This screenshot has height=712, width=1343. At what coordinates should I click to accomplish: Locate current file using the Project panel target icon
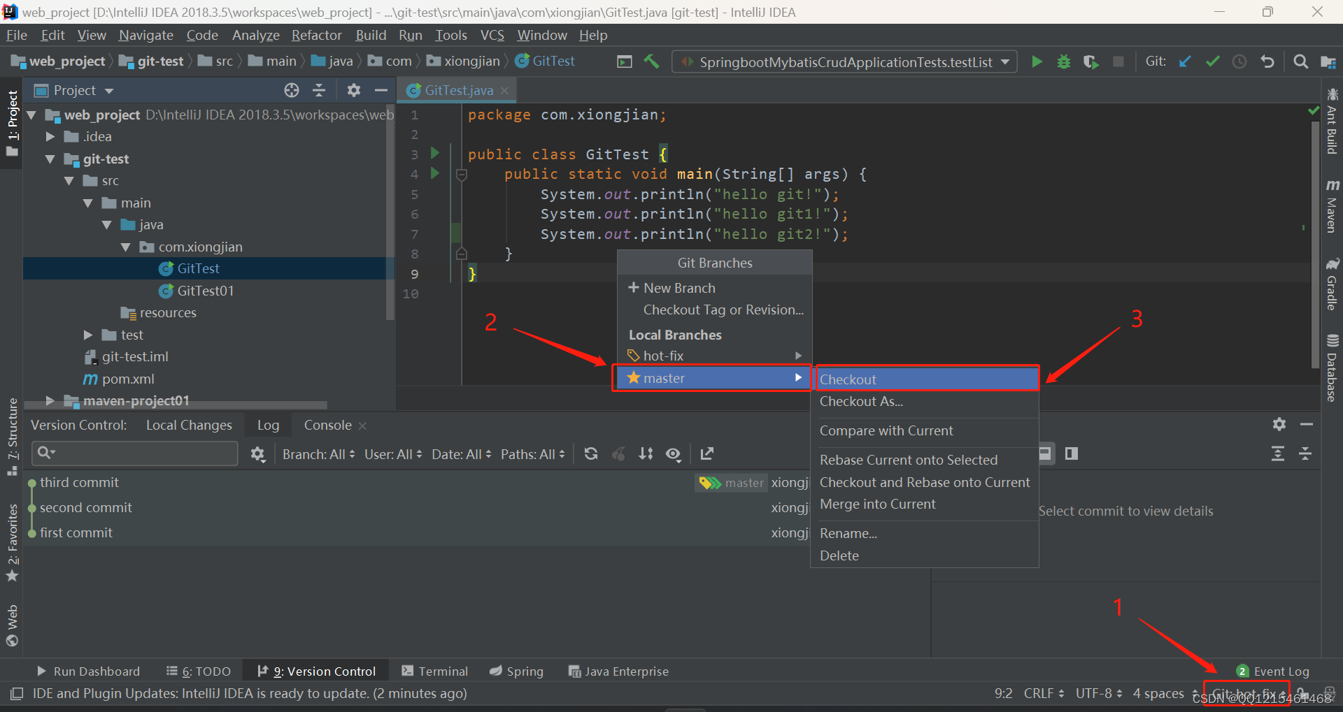[x=292, y=90]
